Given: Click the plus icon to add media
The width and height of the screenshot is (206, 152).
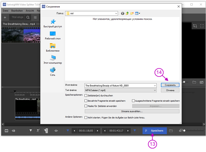Looking at the screenshot, I should pos(5,18).
